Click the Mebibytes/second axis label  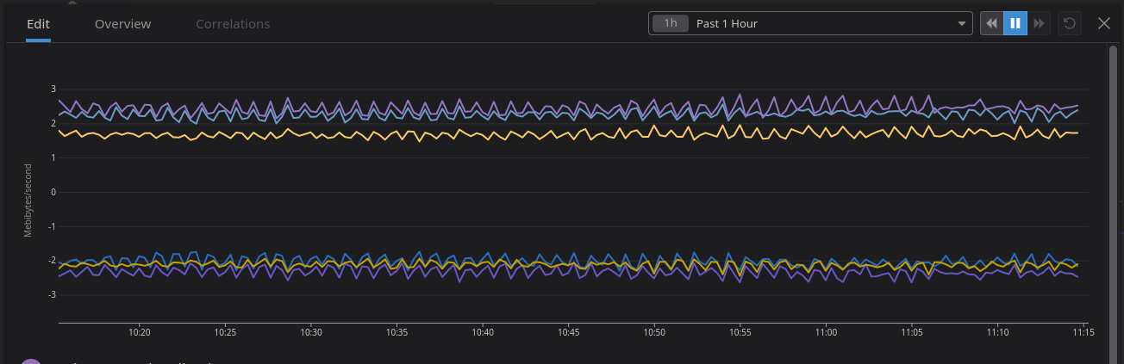[28, 200]
